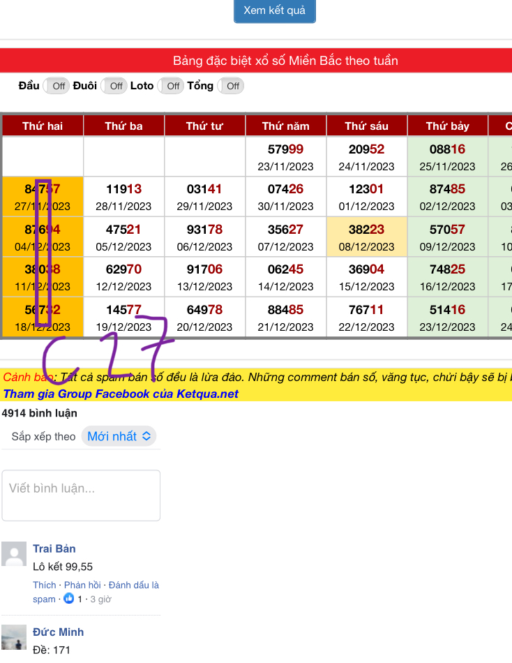Click Đức Minh's avatar photo
This screenshot has width=512, height=663.
(x=14, y=637)
